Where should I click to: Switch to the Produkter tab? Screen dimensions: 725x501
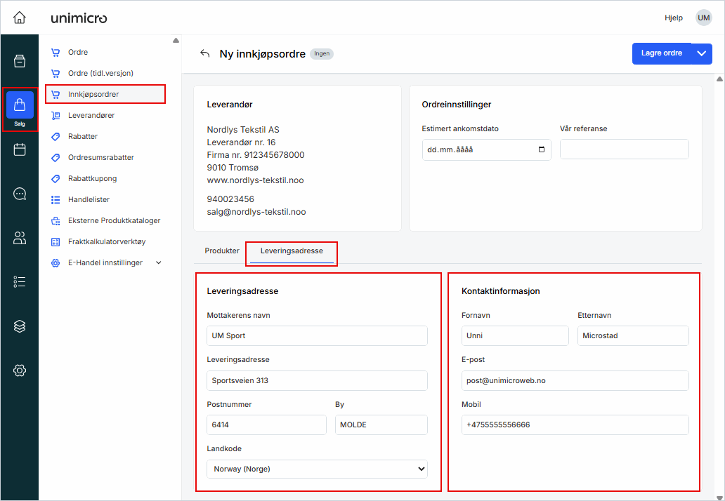221,250
